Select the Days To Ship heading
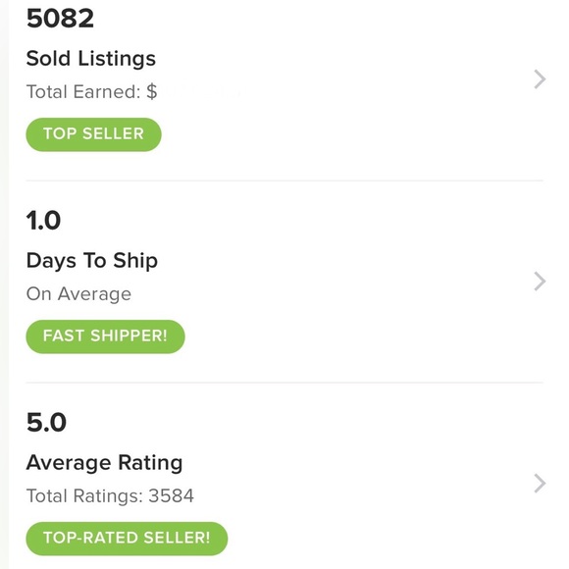Screen dimensions: 569x569 pyautogui.click(x=92, y=261)
